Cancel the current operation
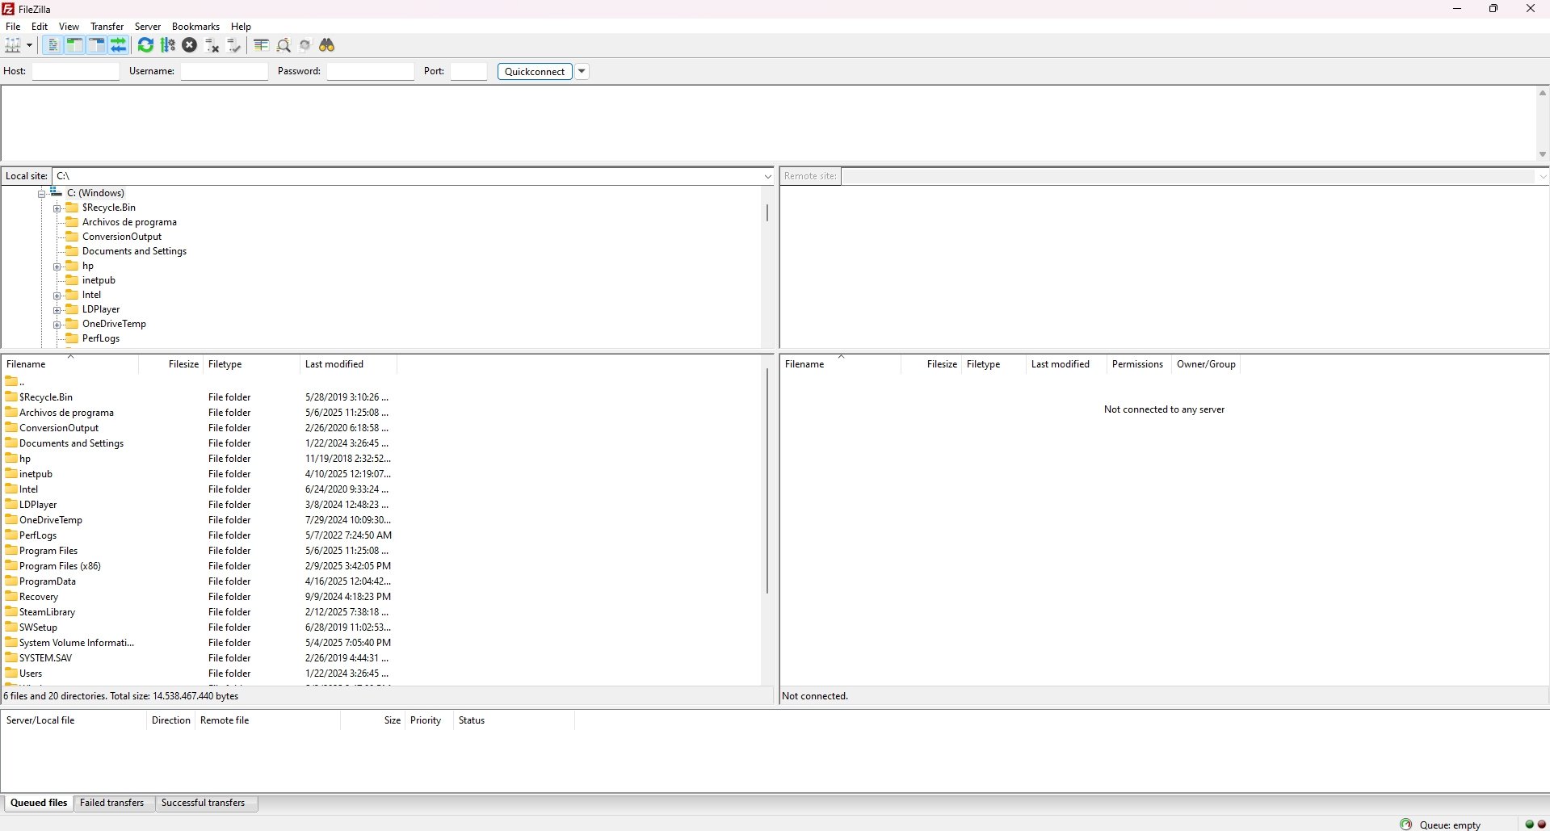The height and width of the screenshot is (831, 1550). click(x=190, y=45)
